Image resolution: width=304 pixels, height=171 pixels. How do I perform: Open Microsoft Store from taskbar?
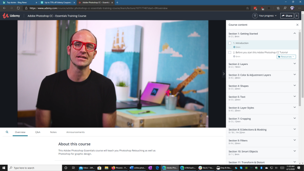pyautogui.click(x=99, y=168)
